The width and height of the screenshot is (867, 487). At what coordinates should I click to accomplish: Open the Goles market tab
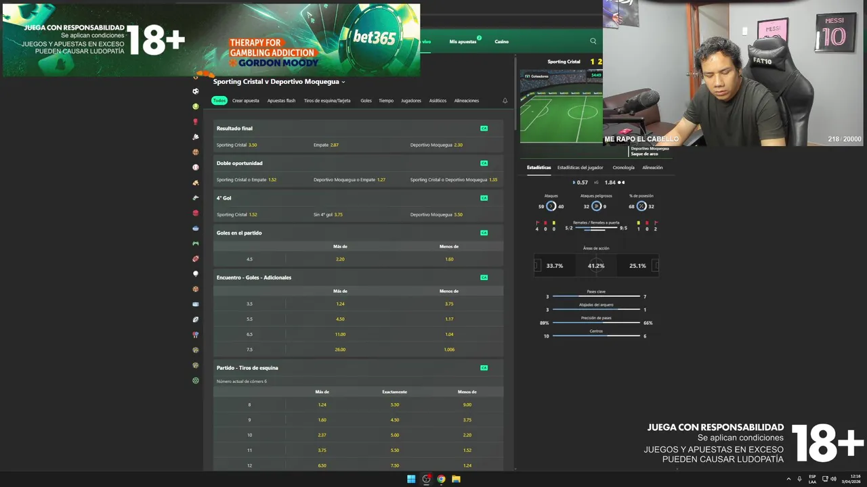[366, 101]
